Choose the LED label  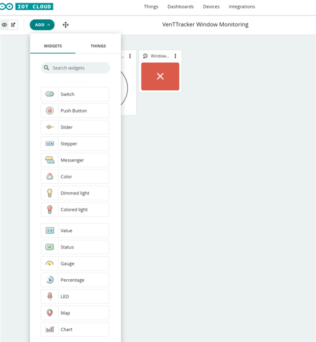tap(65, 297)
